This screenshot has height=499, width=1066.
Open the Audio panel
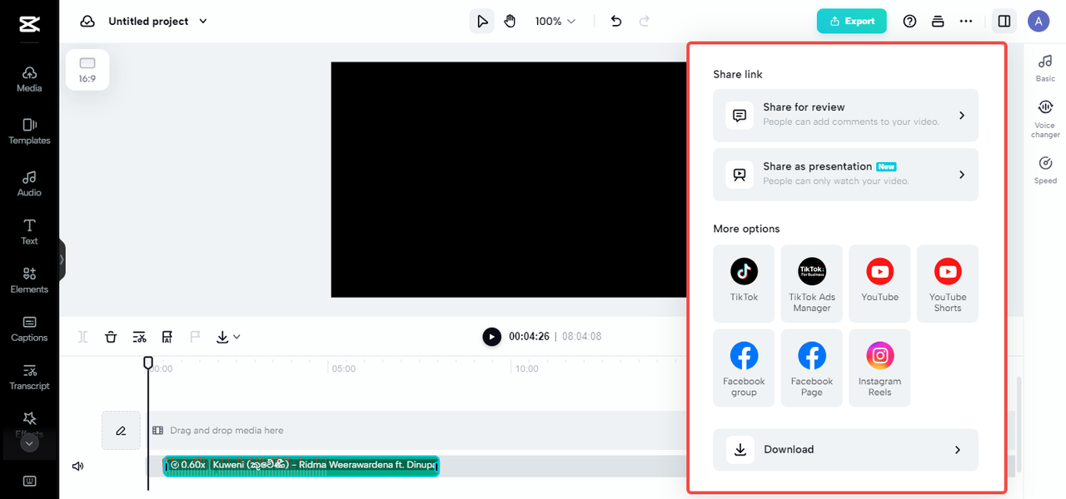pyautogui.click(x=29, y=184)
